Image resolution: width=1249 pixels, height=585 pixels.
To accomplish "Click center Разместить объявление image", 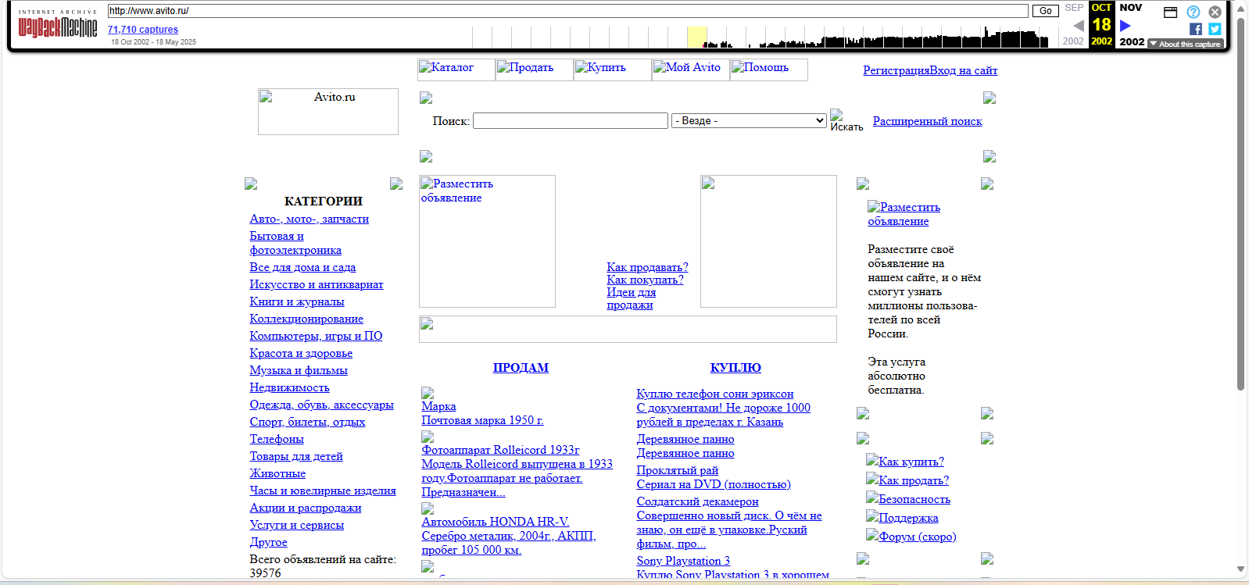I will [x=487, y=241].
